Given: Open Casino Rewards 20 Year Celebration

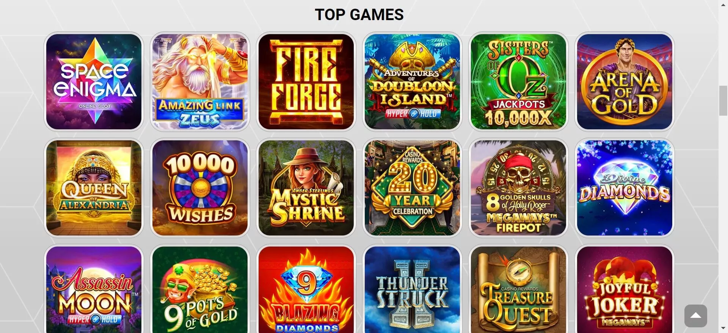Looking at the screenshot, I should coord(412,188).
